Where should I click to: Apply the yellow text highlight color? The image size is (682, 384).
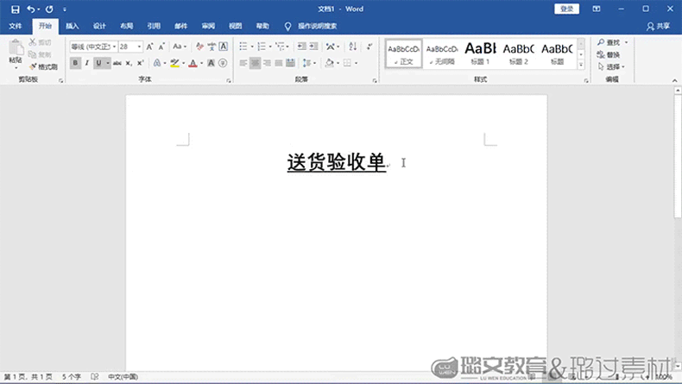(175, 63)
